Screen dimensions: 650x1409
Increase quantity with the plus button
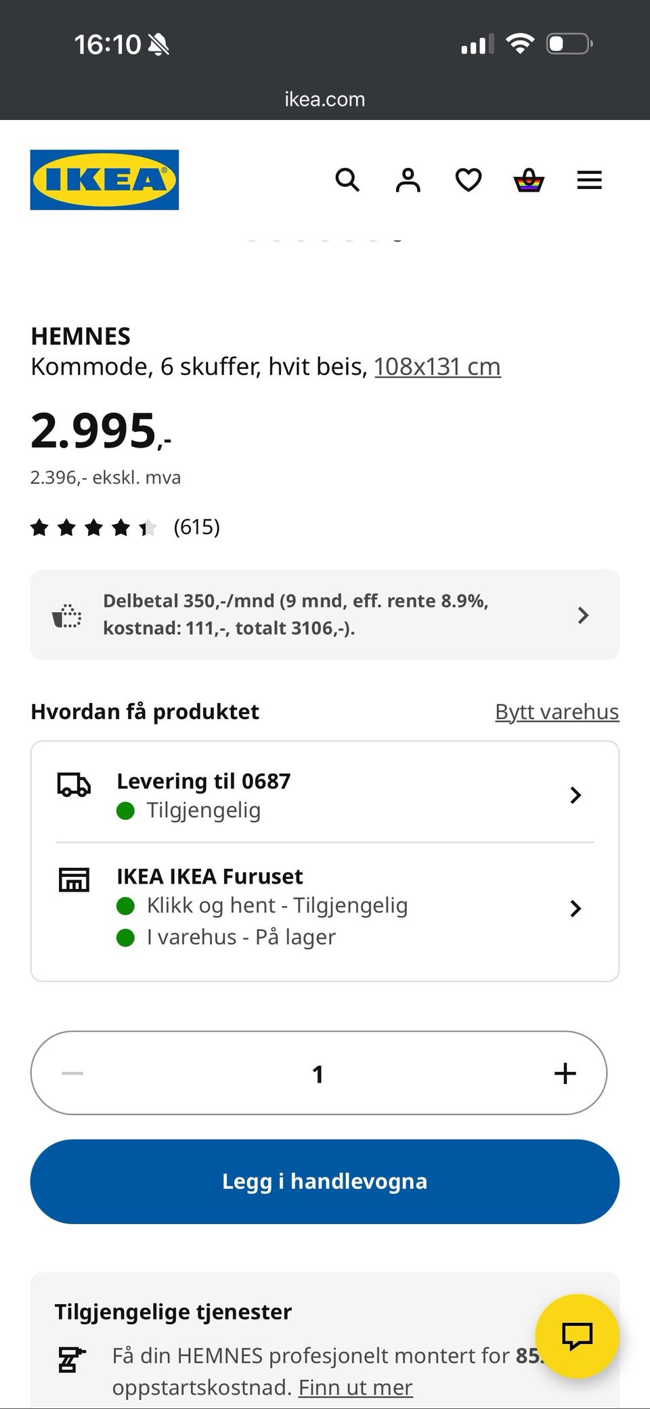[x=565, y=1073]
